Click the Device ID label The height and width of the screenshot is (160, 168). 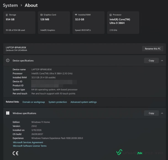[17, 81]
